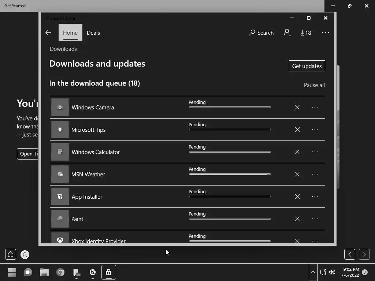
Task: Open the volume control in the tray
Action: point(332,272)
